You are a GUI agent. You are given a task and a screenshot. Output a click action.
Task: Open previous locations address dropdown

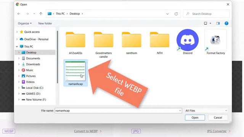[167, 14]
